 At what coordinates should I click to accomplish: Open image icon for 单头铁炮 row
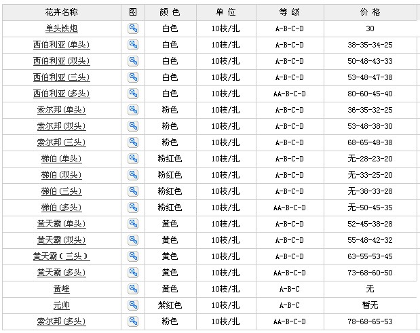coord(133,28)
